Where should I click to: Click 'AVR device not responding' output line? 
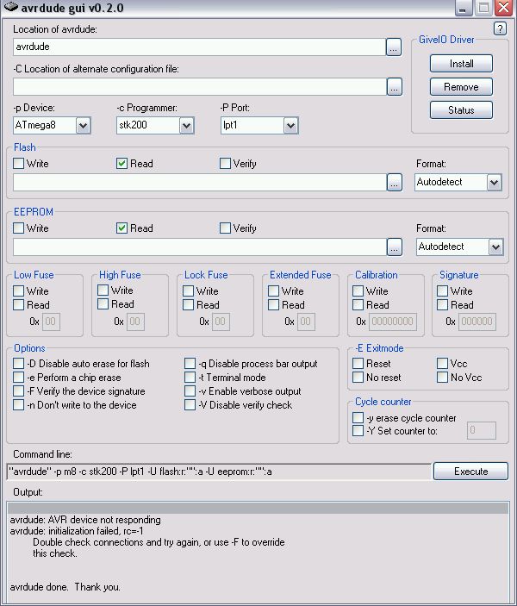tap(85, 520)
